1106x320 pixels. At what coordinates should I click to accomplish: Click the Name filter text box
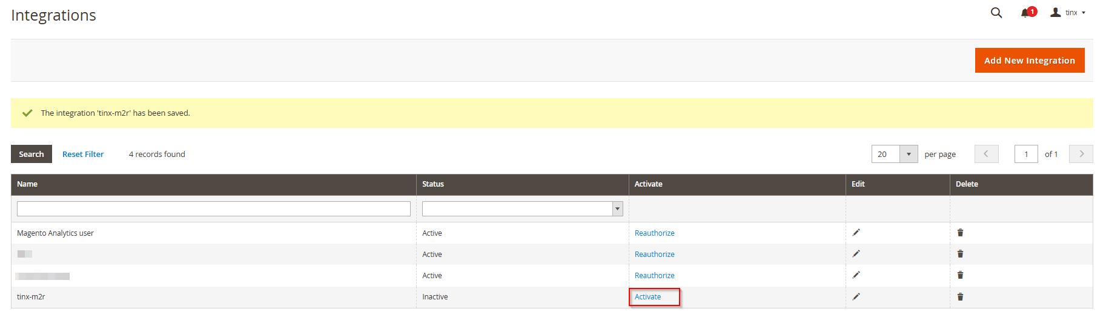pyautogui.click(x=214, y=208)
